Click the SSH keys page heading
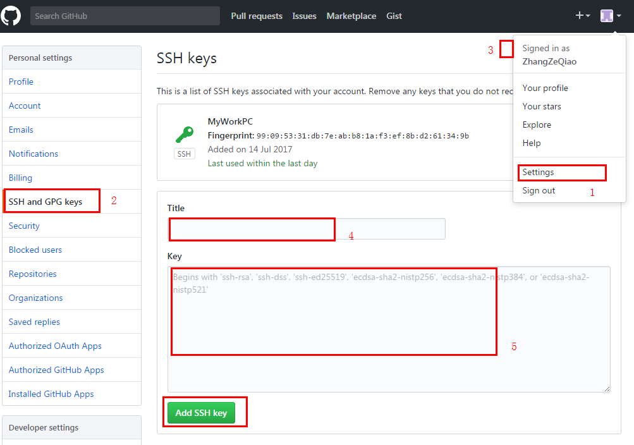The width and height of the screenshot is (634, 445). tap(186, 58)
